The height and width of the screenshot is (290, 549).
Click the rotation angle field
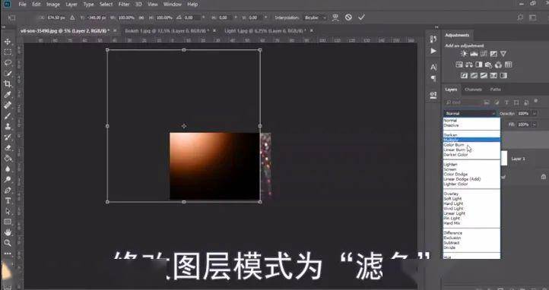tap(192, 17)
